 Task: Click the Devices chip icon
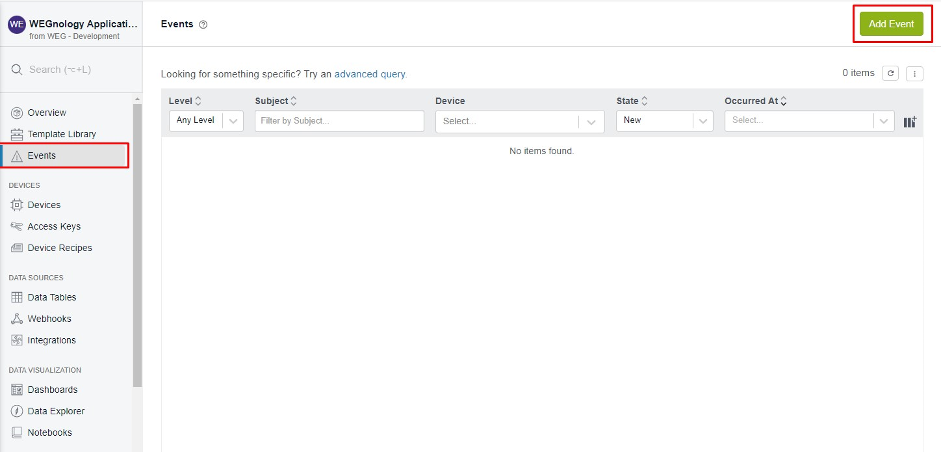[x=17, y=205]
